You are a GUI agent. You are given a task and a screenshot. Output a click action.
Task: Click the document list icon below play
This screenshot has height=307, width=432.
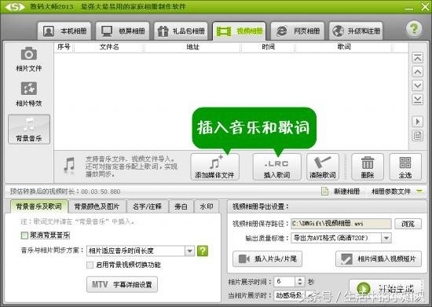[417, 136]
